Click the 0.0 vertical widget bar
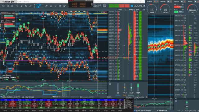Image resolution: width=199 pixels, height=112 pixels. click(118, 87)
